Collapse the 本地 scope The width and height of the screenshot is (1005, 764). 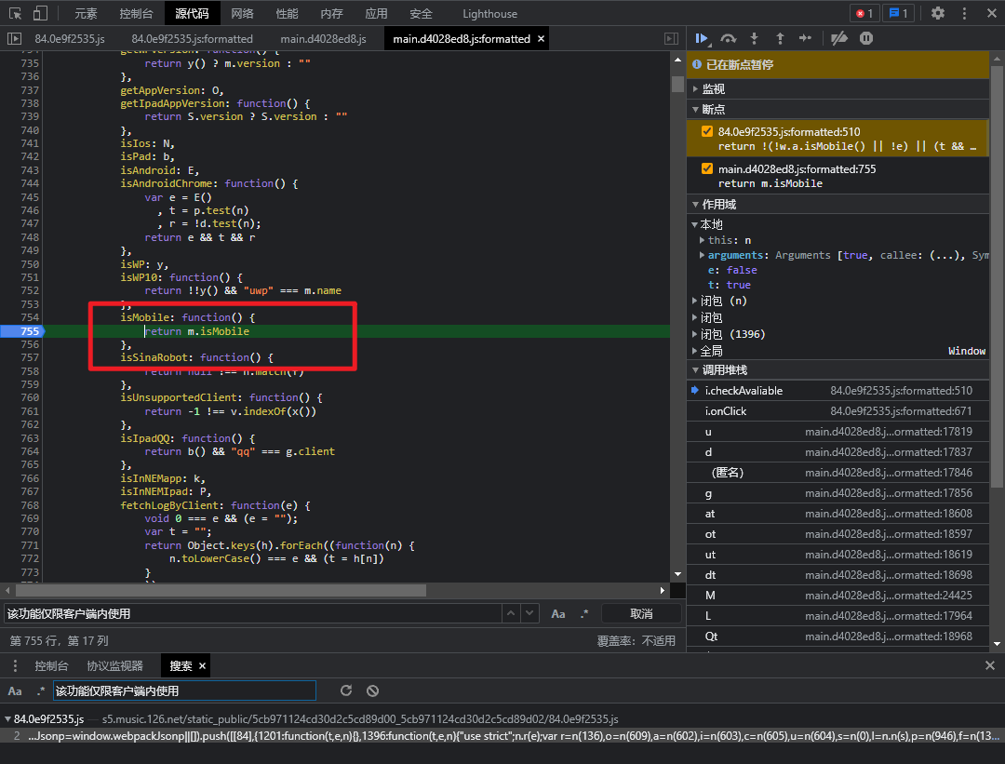(694, 224)
